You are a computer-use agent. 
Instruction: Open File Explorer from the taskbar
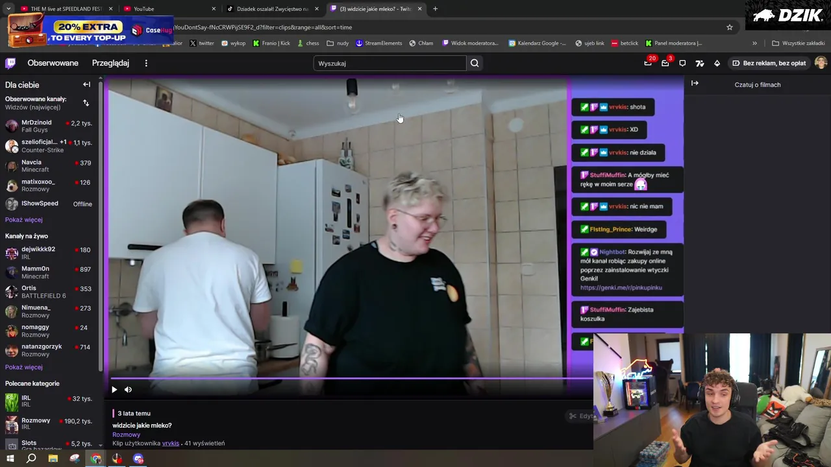(53, 459)
